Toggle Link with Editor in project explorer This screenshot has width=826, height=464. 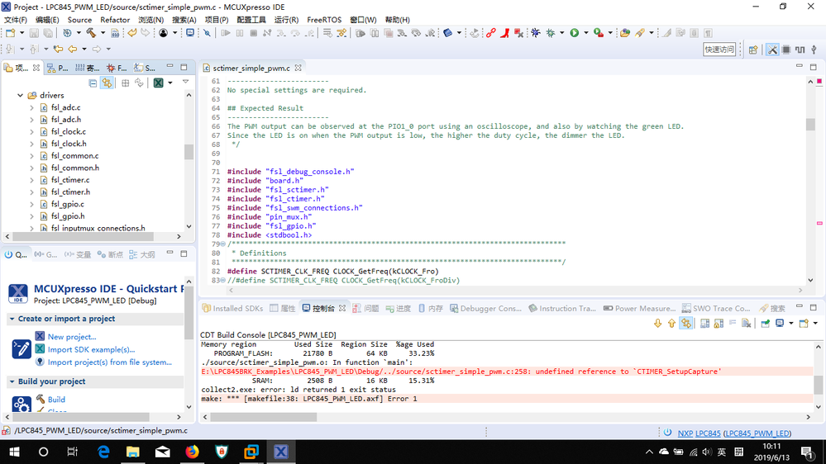[x=107, y=83]
